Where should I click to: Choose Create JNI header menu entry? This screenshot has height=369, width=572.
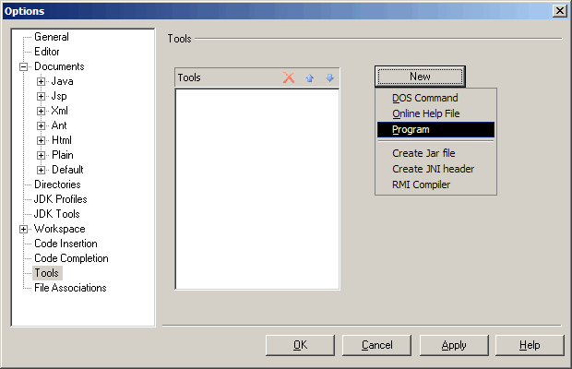point(435,169)
